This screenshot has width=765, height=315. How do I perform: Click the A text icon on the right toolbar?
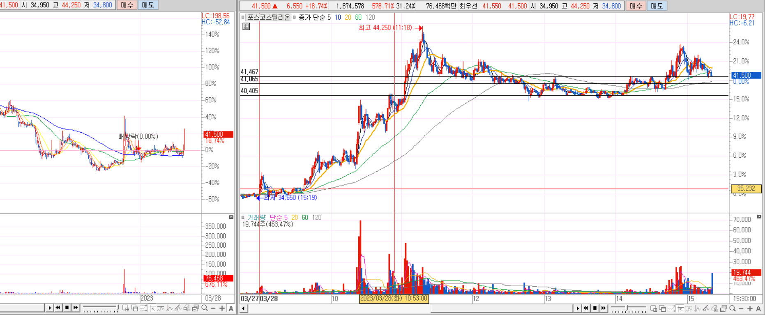(x=758, y=308)
